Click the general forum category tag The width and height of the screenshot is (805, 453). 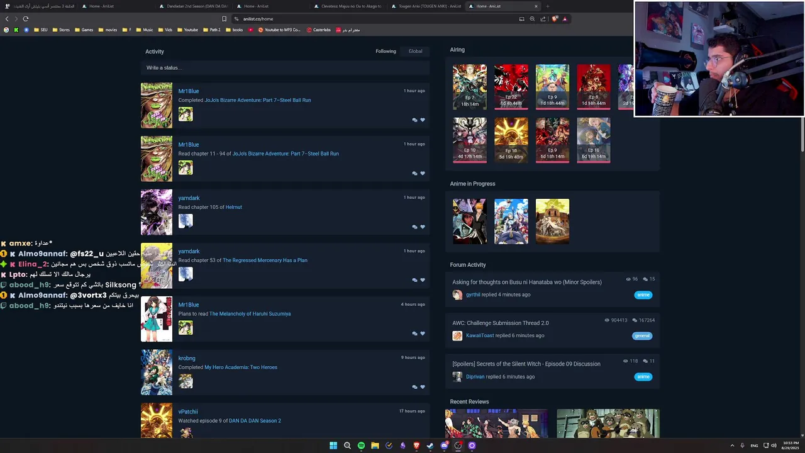[642, 335]
